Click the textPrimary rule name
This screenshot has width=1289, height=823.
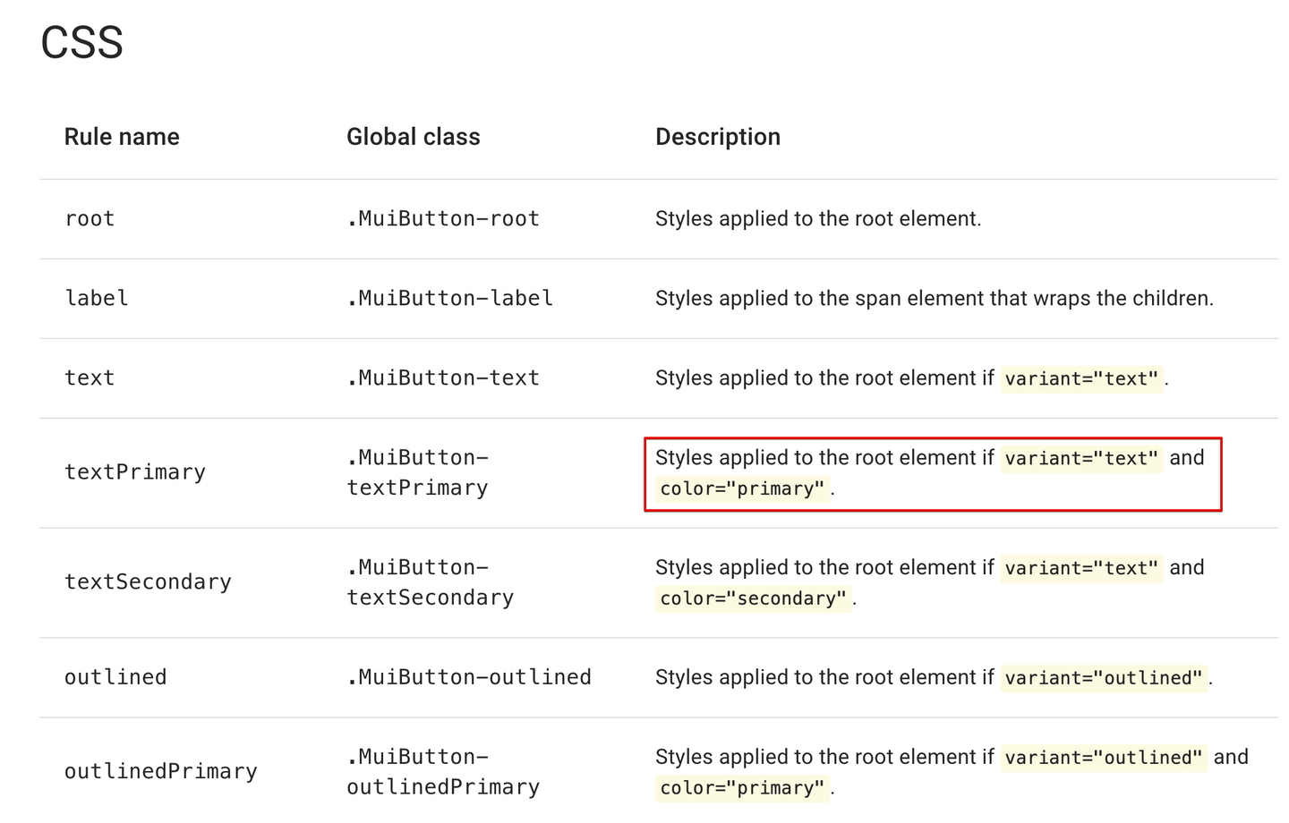(x=135, y=472)
